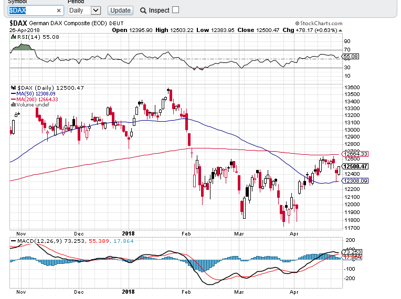Click the MA(200) 12664.33 legend

pos(35,100)
